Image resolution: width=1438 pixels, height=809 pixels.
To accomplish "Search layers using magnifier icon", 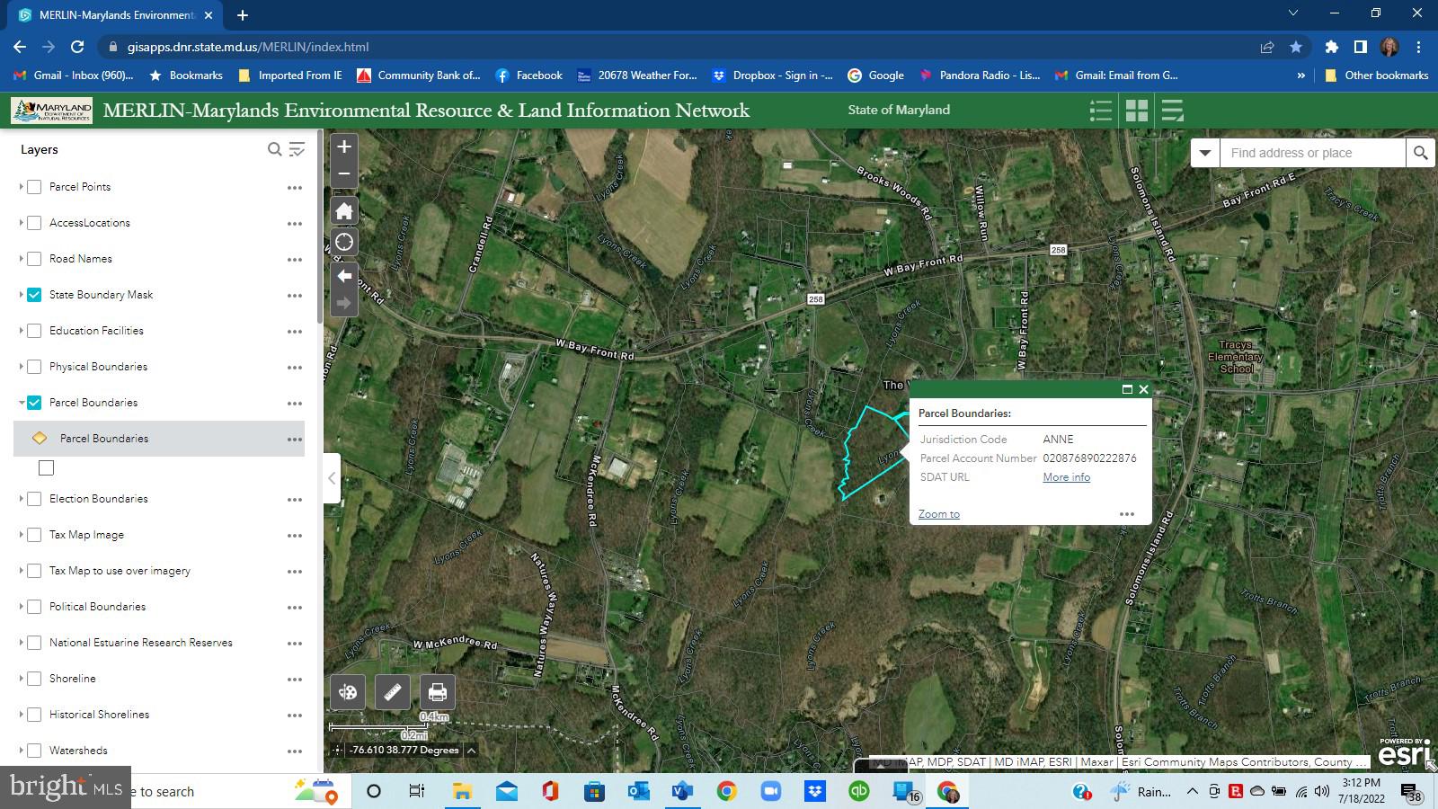I will click(275, 149).
